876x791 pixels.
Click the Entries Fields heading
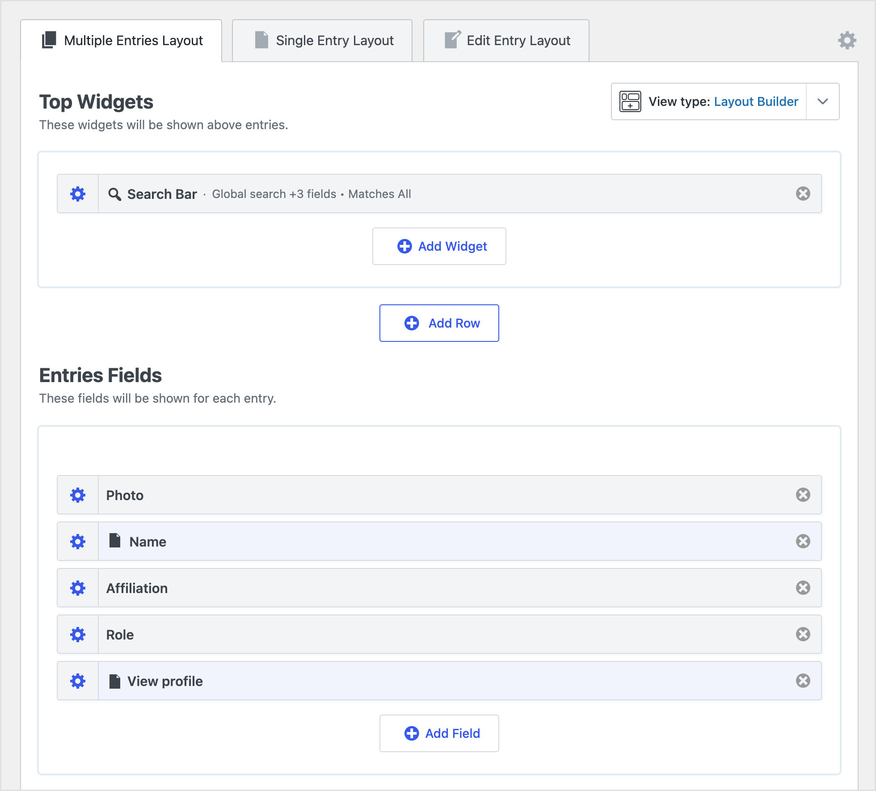pos(101,375)
